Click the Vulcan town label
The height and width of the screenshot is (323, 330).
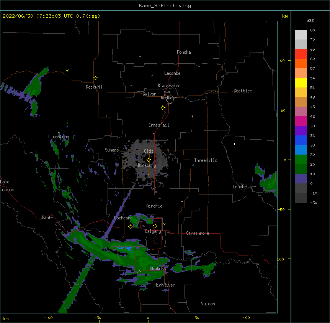[208, 304]
